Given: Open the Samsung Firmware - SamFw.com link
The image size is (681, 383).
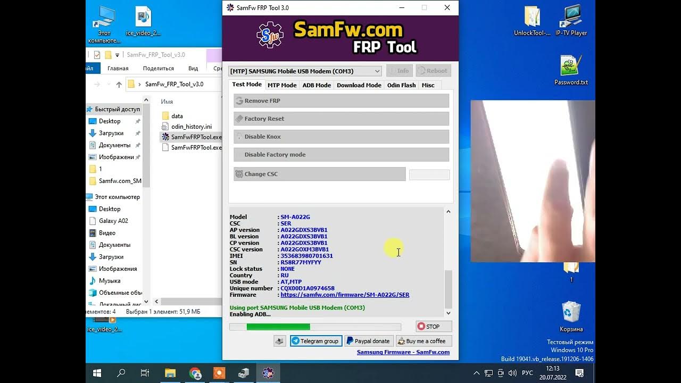Looking at the screenshot, I should pos(403,352).
